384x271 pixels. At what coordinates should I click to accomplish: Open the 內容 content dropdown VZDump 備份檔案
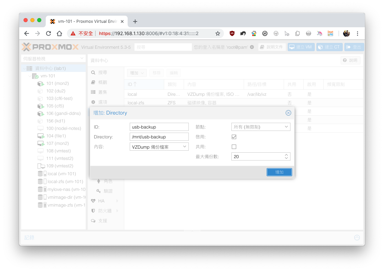tap(159, 147)
